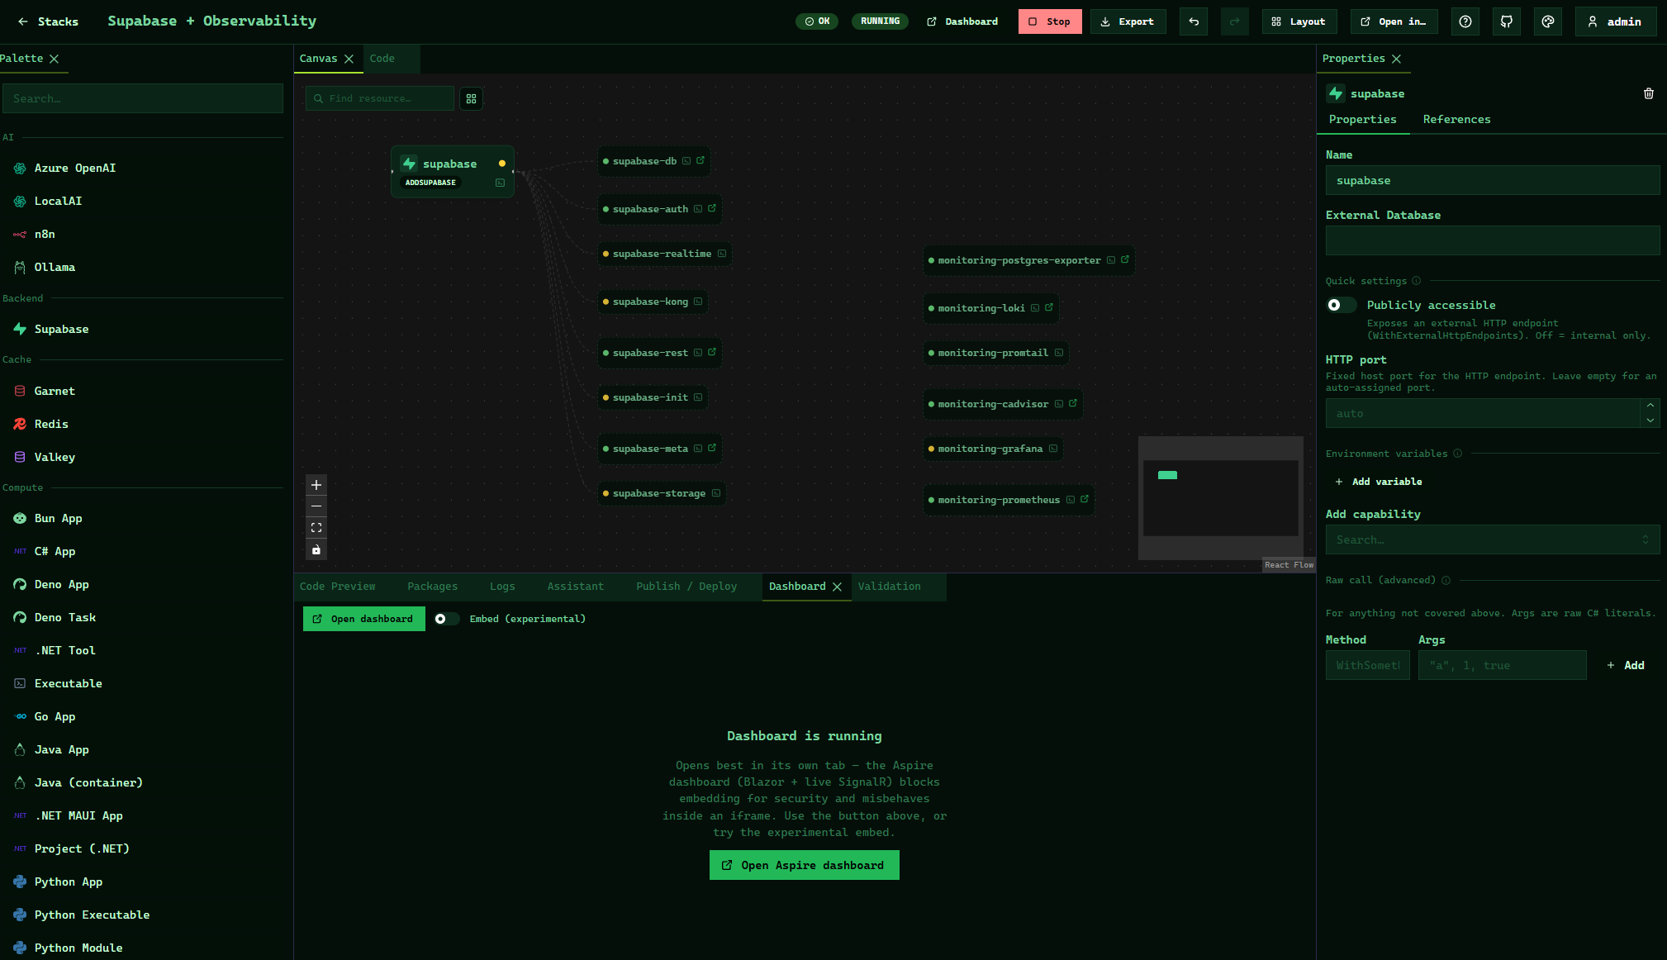Screen dimensions: 1667x960
Task: Select Ollama in the palette
Action: (x=143, y=267)
